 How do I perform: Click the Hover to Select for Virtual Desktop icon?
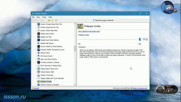click(x=38, y=46)
